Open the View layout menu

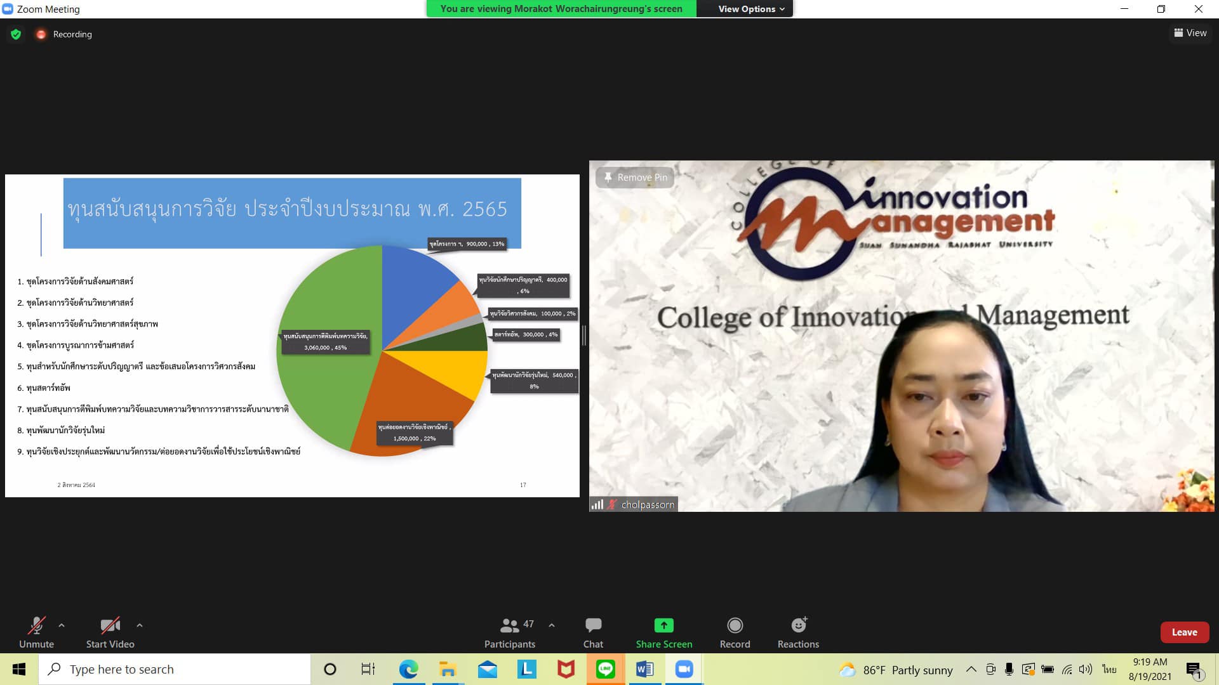[x=1190, y=33]
